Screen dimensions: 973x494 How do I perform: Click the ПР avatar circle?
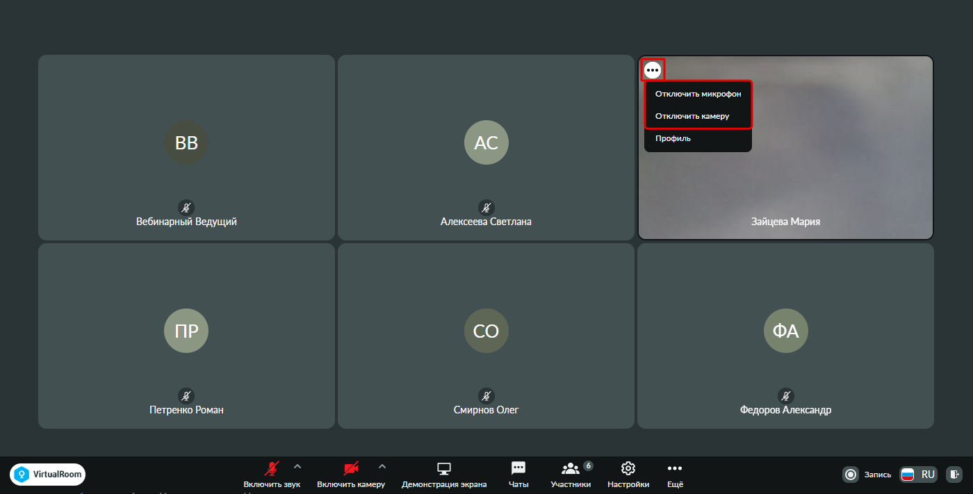[186, 331]
